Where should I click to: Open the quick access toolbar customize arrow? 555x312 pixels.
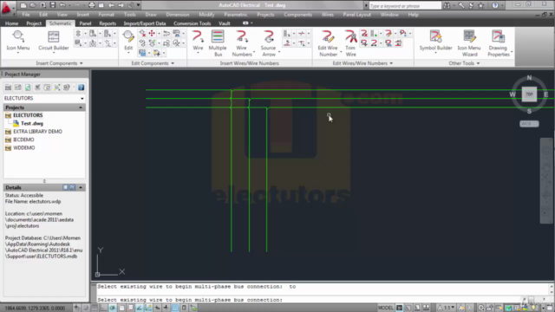click(x=139, y=5)
